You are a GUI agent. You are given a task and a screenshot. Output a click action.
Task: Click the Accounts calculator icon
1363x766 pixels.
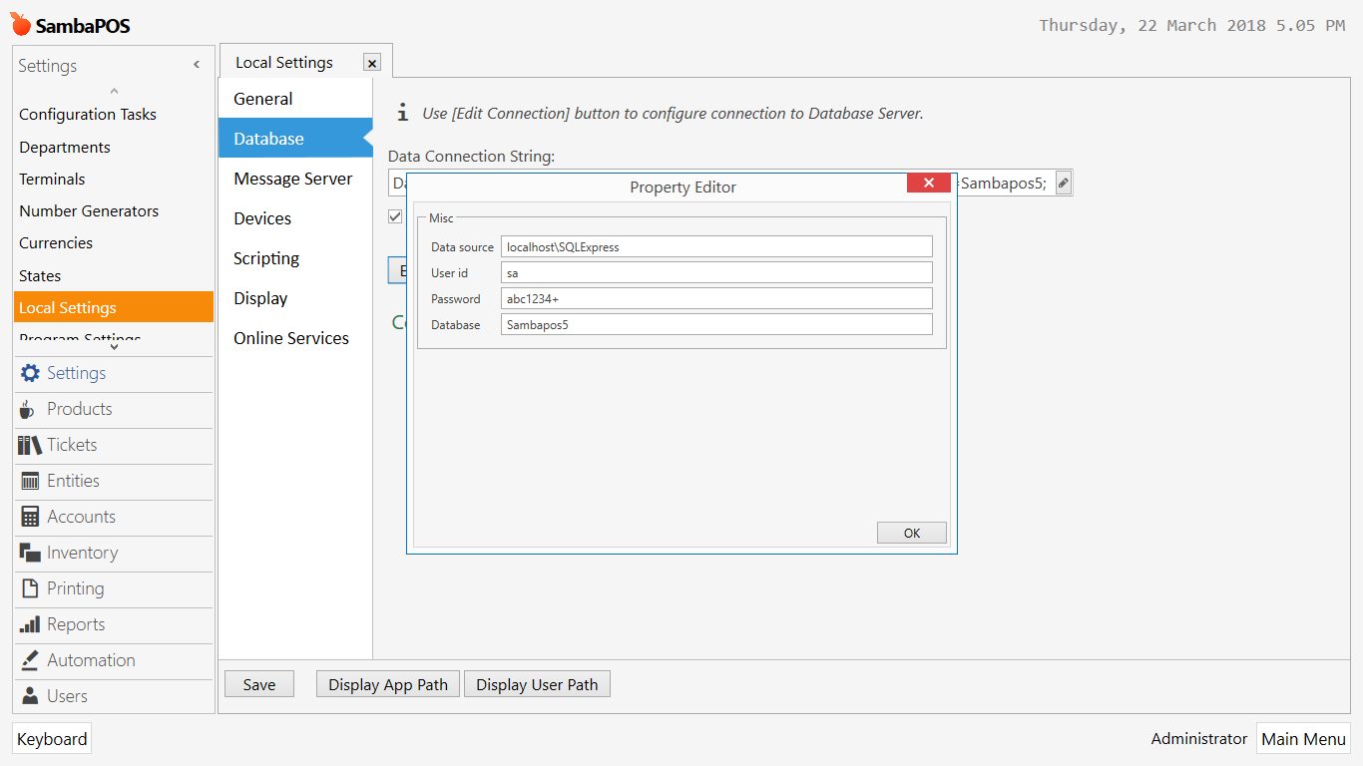(30, 517)
